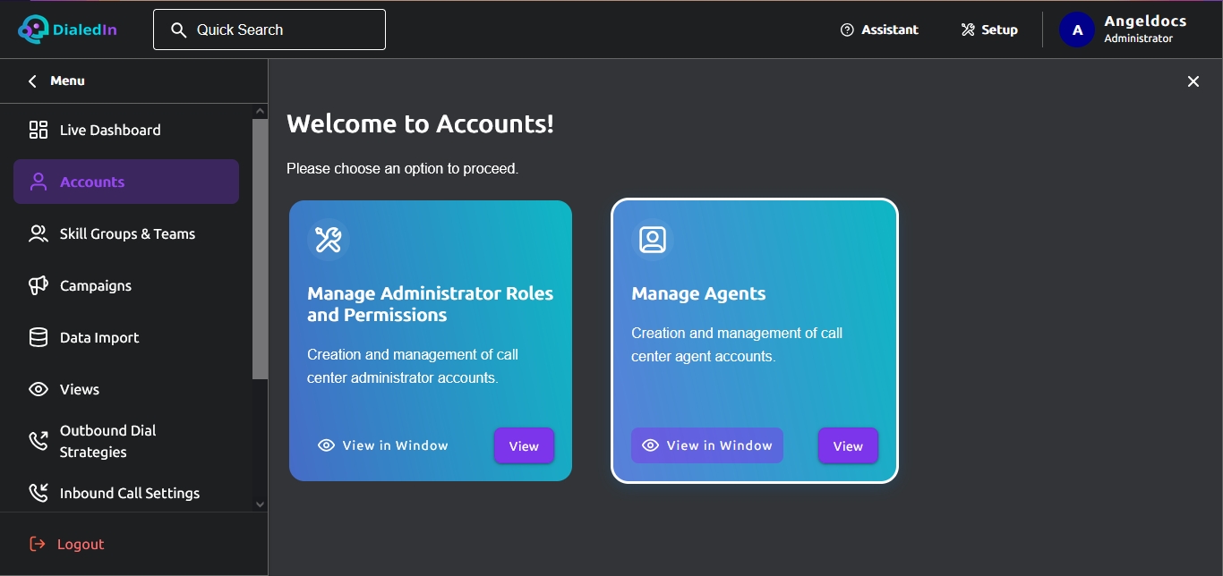The image size is (1223, 576).
Task: Click the agent badge icon on Manage Agents card
Action: pos(652,240)
